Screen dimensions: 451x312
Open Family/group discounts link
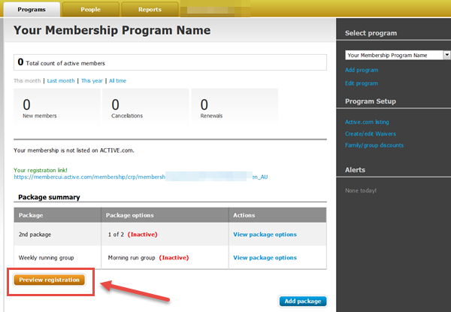pos(374,145)
